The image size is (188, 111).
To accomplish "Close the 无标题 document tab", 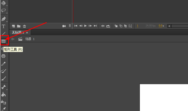I will point(27,32).
